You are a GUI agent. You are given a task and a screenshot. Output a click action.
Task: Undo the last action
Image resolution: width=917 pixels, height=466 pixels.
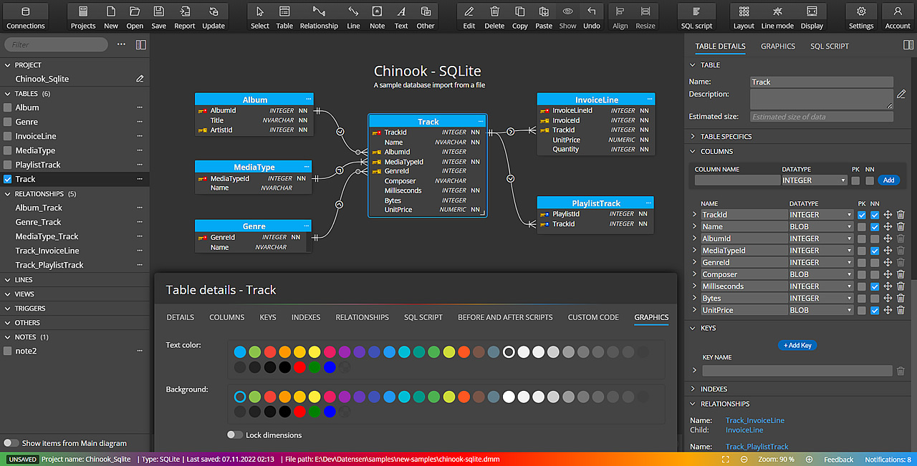pos(592,17)
